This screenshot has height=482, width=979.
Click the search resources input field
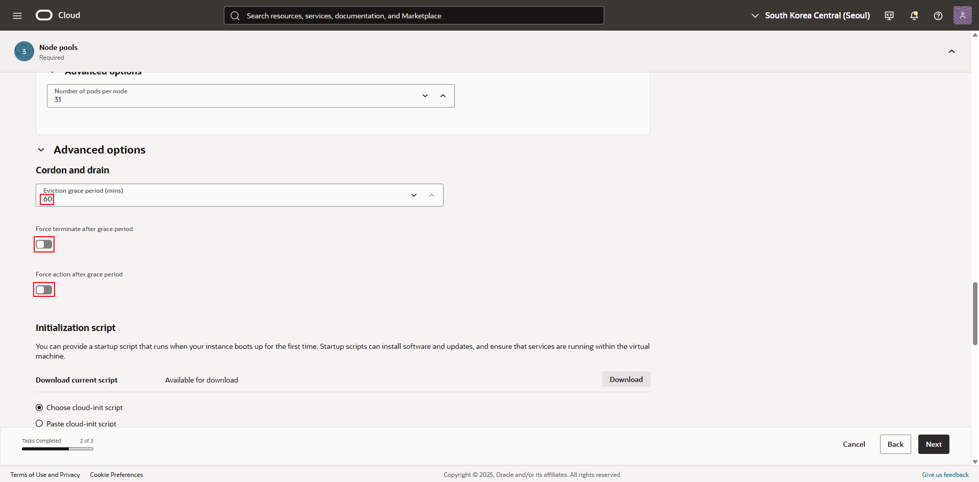tap(414, 15)
